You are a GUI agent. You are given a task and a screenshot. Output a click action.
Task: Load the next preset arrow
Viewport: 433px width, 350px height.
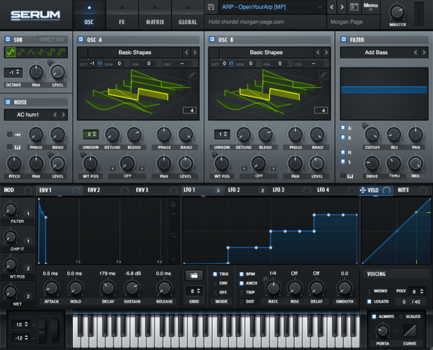click(x=342, y=7)
